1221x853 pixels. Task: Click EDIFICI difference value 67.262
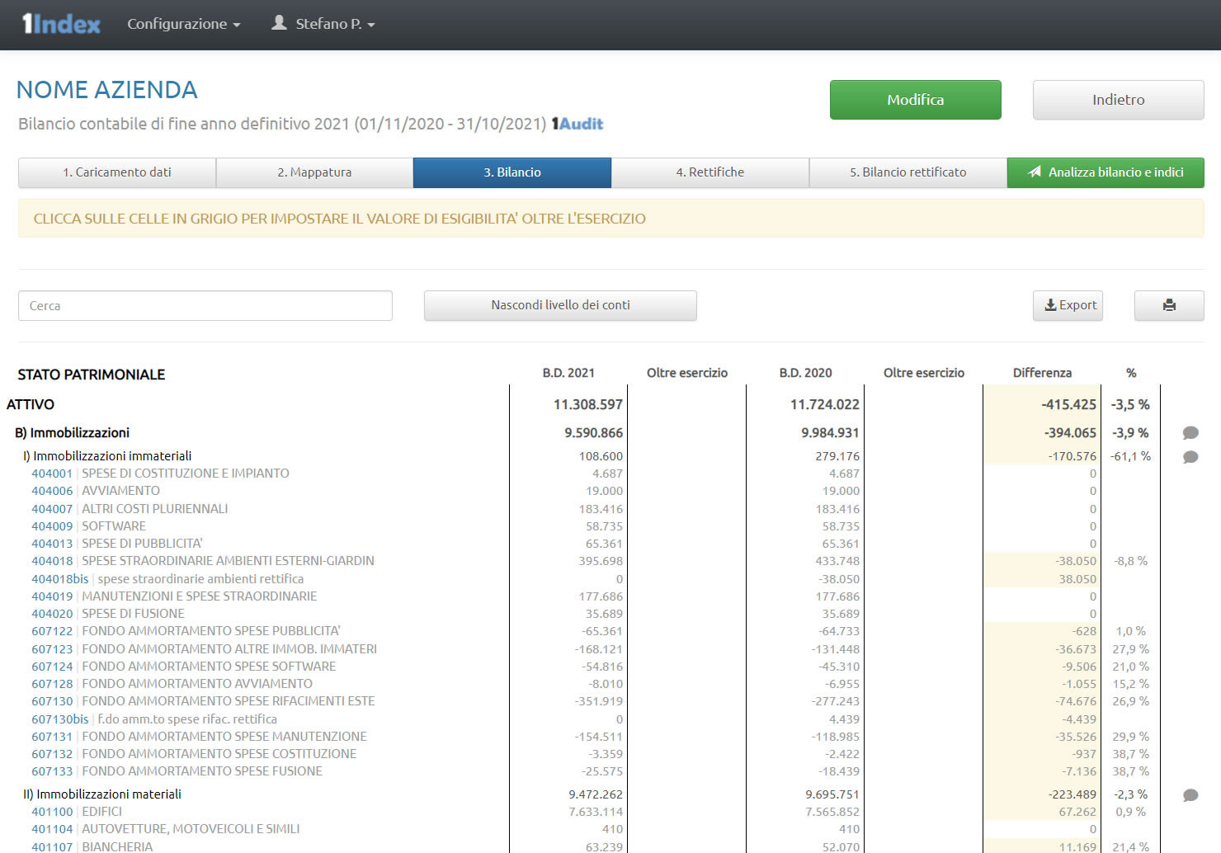[x=1077, y=812]
